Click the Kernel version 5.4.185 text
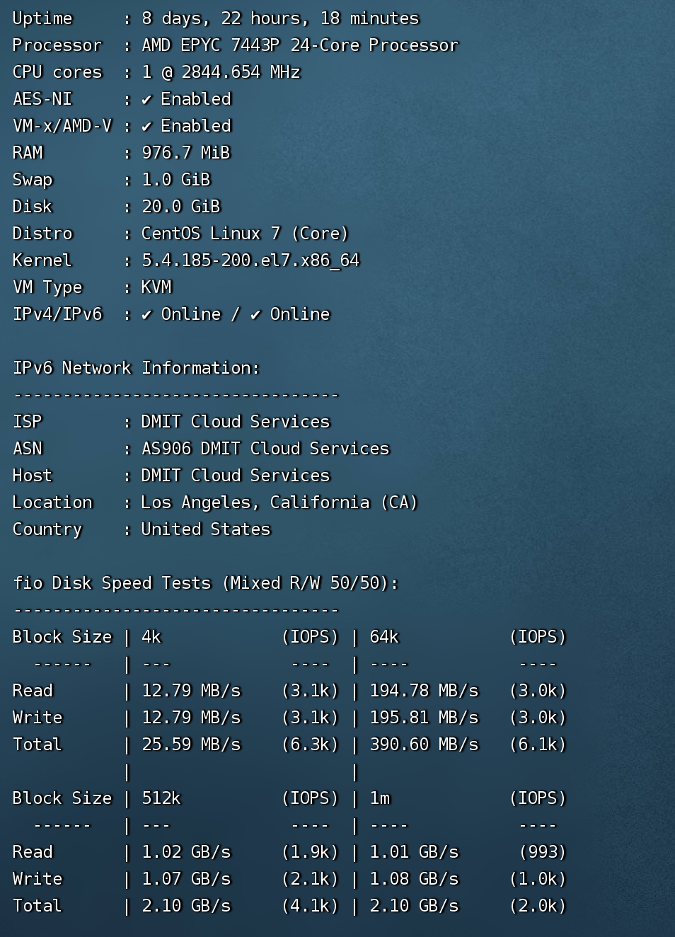 pyautogui.click(x=250, y=260)
